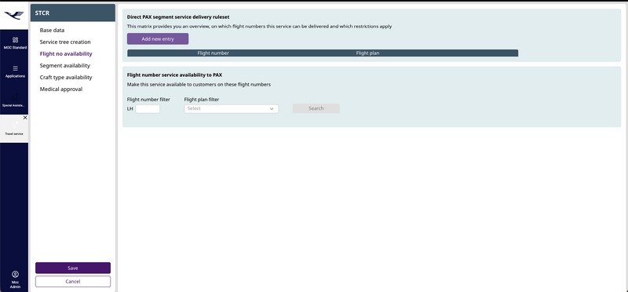
Task: Focus the LH flight number filter field
Action: coord(148,109)
